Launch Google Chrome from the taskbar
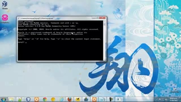The height and width of the screenshot is (102, 181). click(45, 99)
